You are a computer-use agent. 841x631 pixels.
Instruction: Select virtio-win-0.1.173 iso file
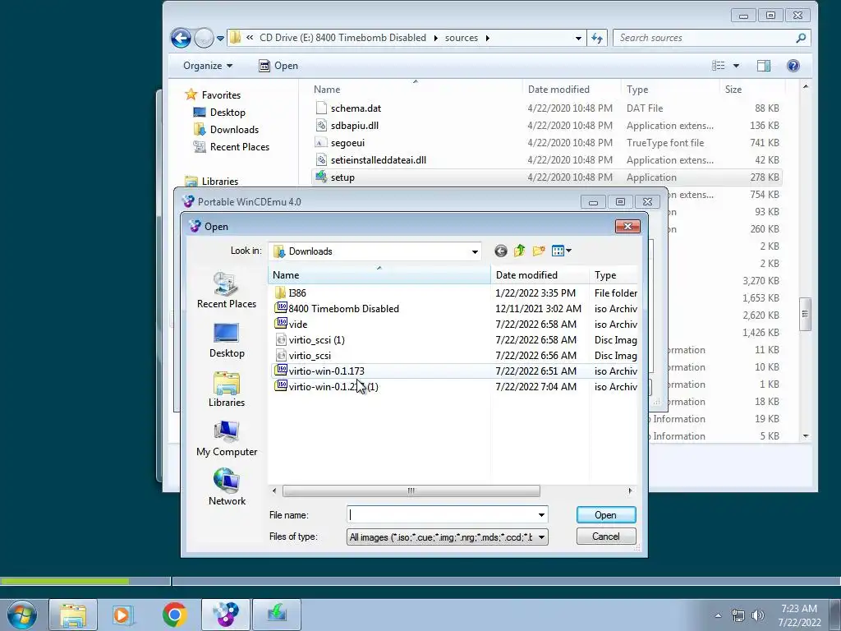[x=326, y=371]
